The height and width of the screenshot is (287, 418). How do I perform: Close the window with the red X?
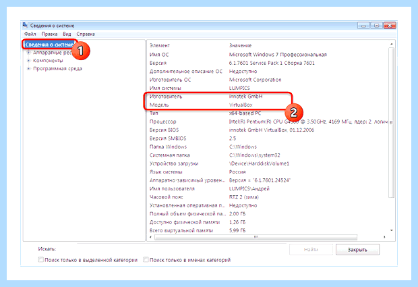(390, 26)
